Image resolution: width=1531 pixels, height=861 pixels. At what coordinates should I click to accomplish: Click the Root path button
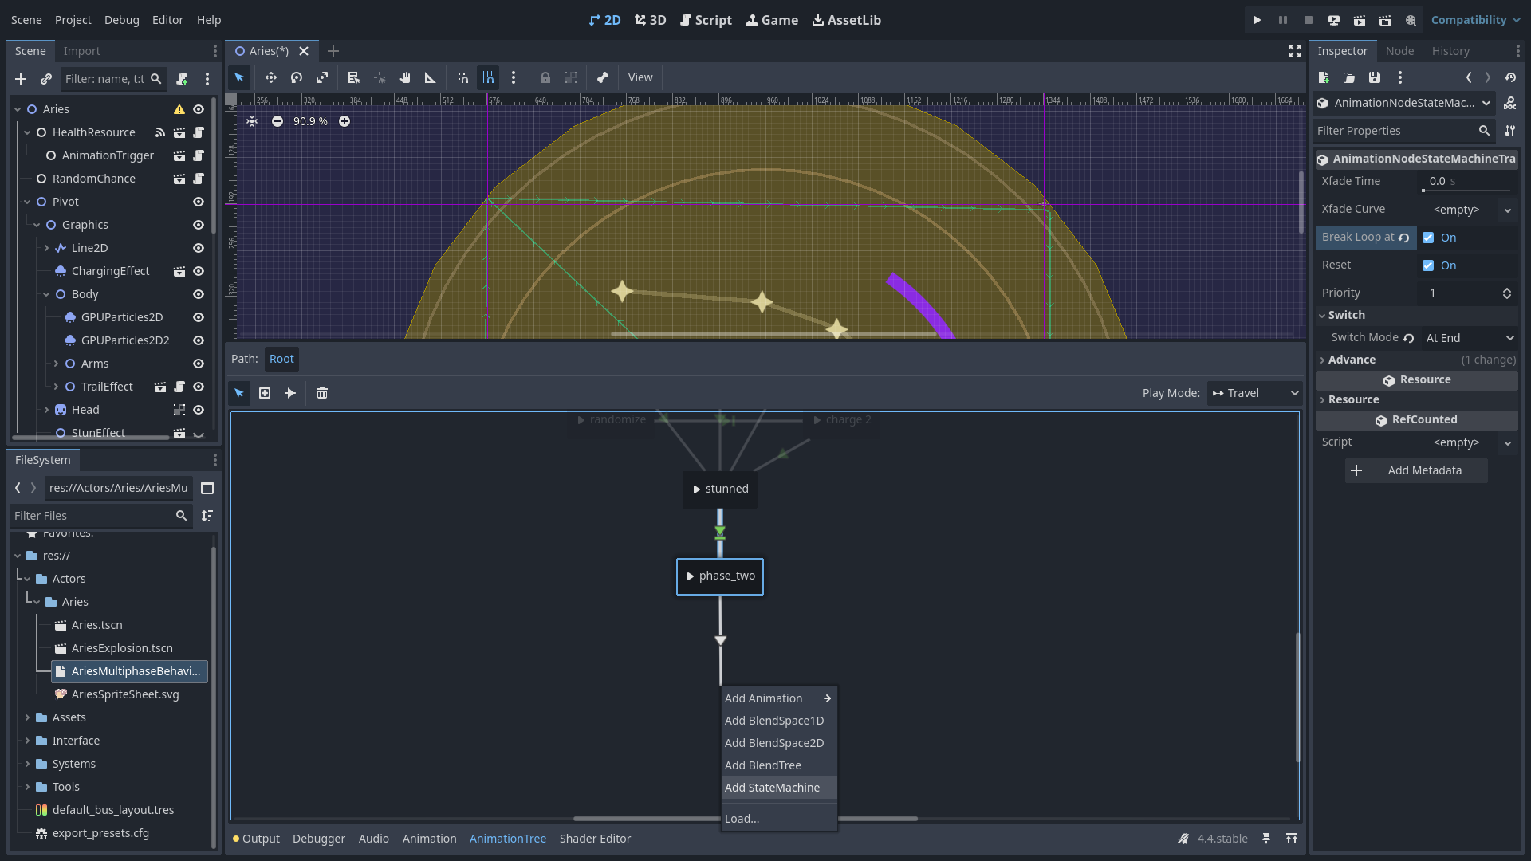(x=281, y=359)
